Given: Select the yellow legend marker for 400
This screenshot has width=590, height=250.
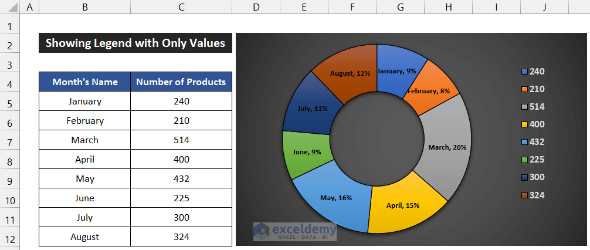Looking at the screenshot, I should click(524, 124).
